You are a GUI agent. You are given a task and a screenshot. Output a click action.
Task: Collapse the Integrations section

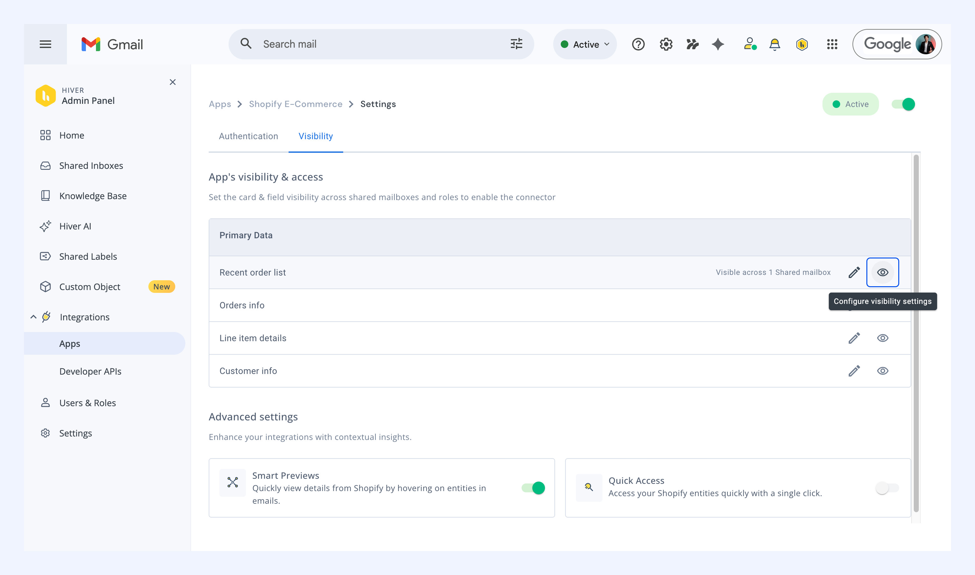point(33,317)
